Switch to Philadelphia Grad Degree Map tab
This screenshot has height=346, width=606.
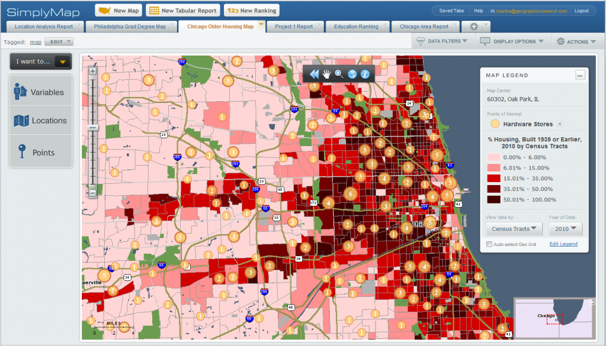[x=130, y=27]
